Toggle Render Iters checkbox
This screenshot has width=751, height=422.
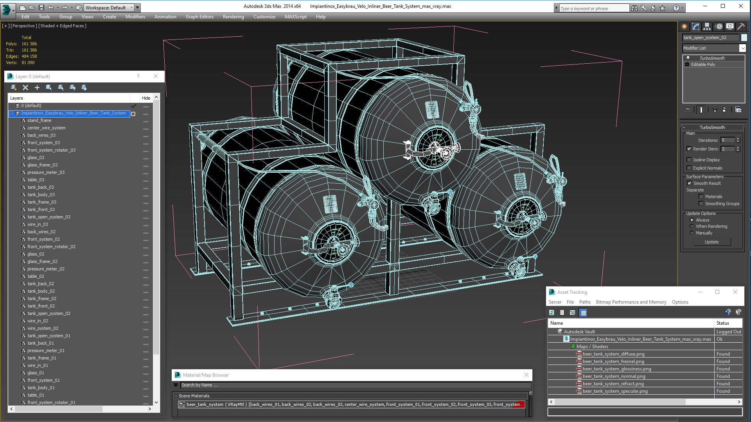[x=689, y=149]
